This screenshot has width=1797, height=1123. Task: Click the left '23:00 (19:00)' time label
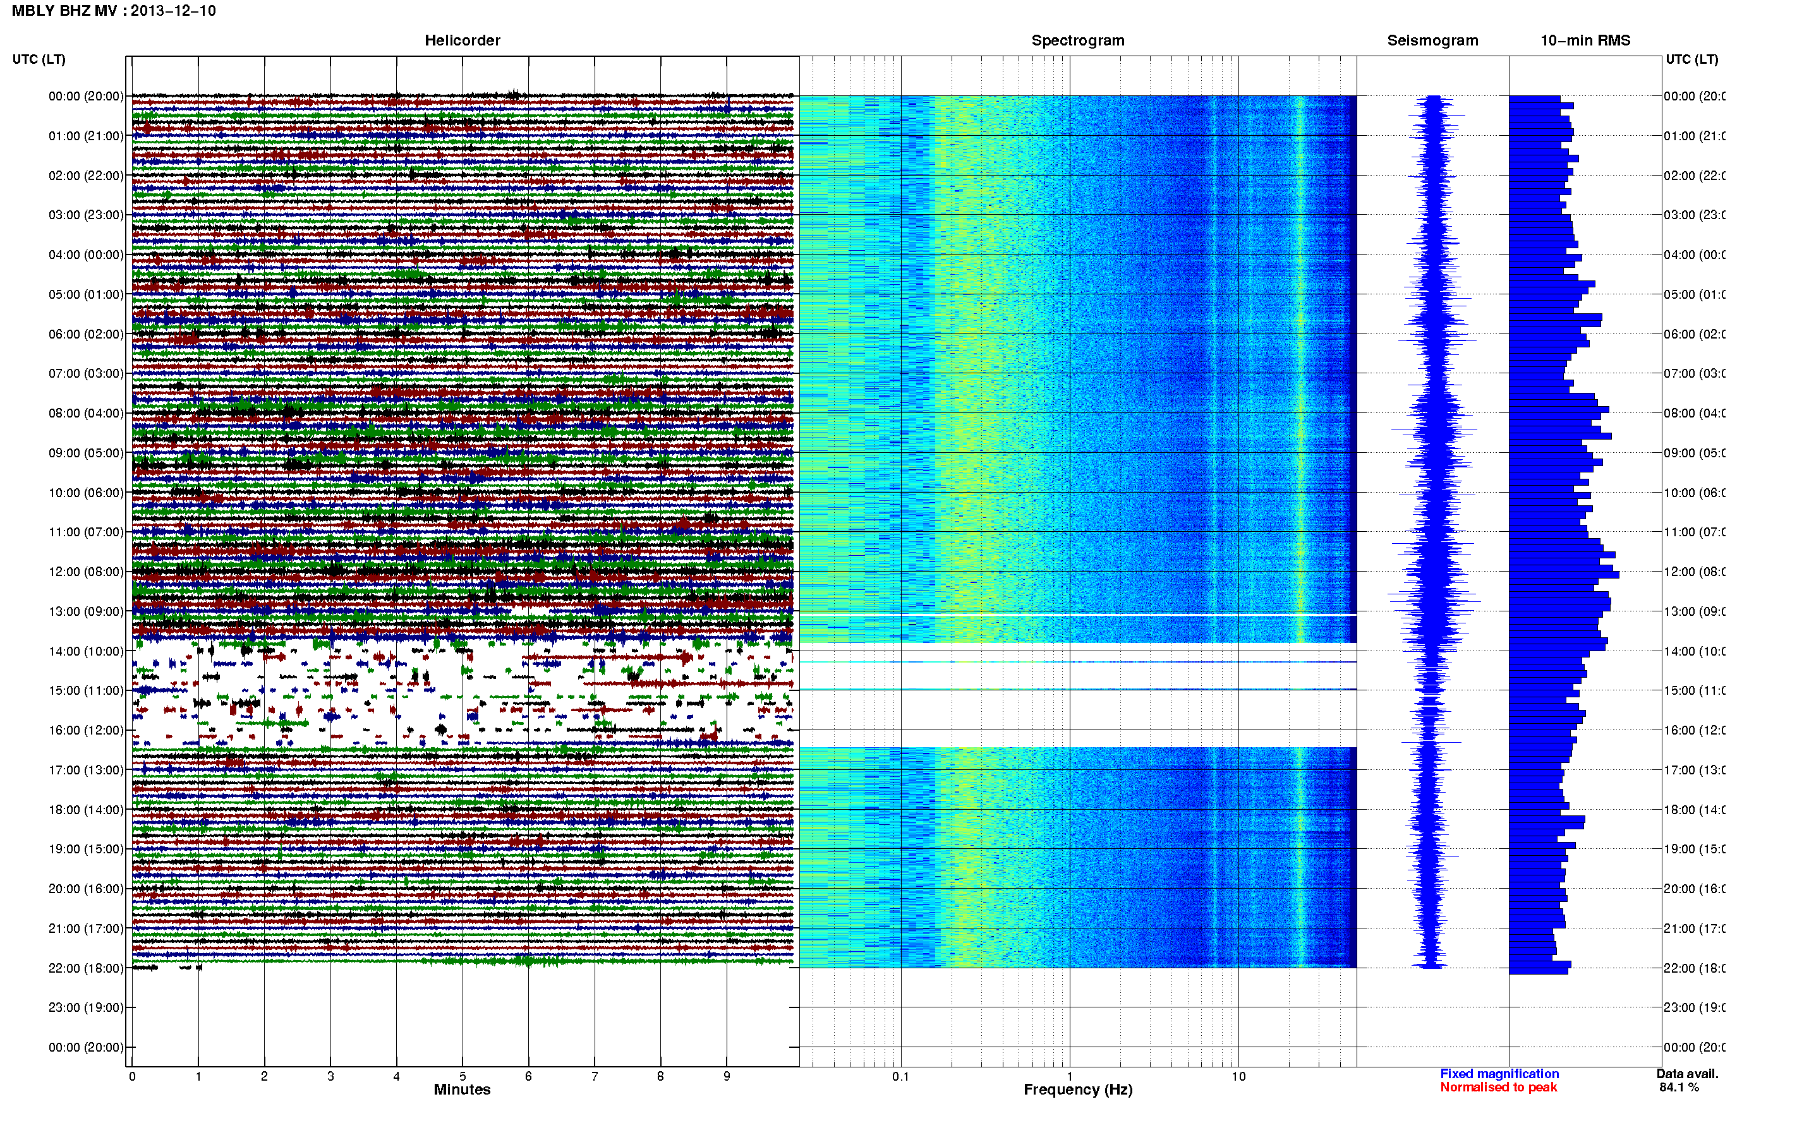coord(86,1007)
